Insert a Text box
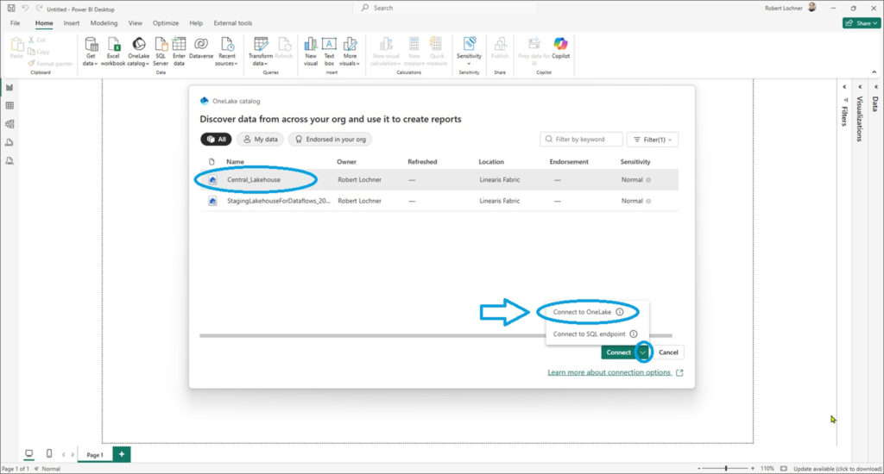Image resolution: width=884 pixels, height=474 pixels. click(329, 44)
